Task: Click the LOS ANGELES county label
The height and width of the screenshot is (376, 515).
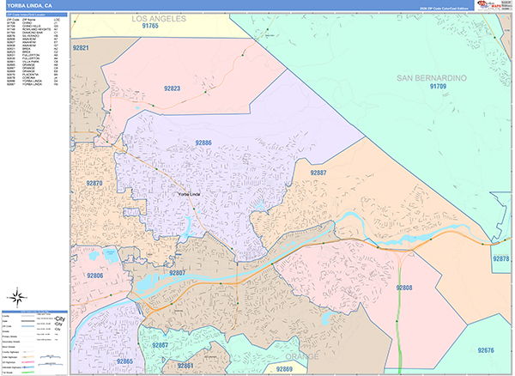Action: 159,19
